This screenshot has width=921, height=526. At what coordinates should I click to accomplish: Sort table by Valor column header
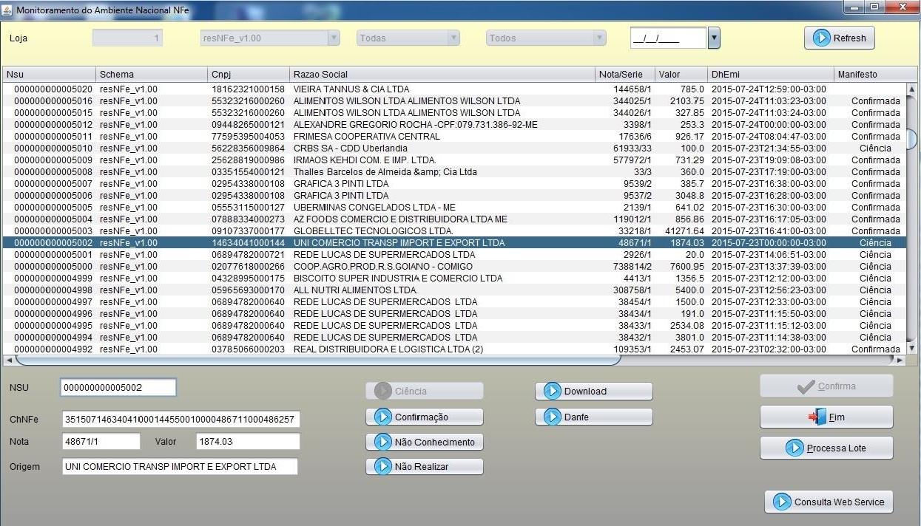(681, 74)
